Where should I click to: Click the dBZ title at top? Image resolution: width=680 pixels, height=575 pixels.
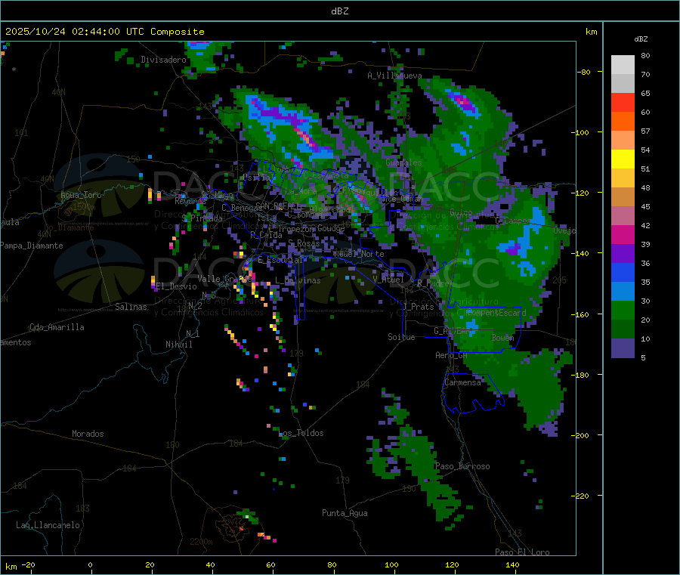click(x=339, y=11)
